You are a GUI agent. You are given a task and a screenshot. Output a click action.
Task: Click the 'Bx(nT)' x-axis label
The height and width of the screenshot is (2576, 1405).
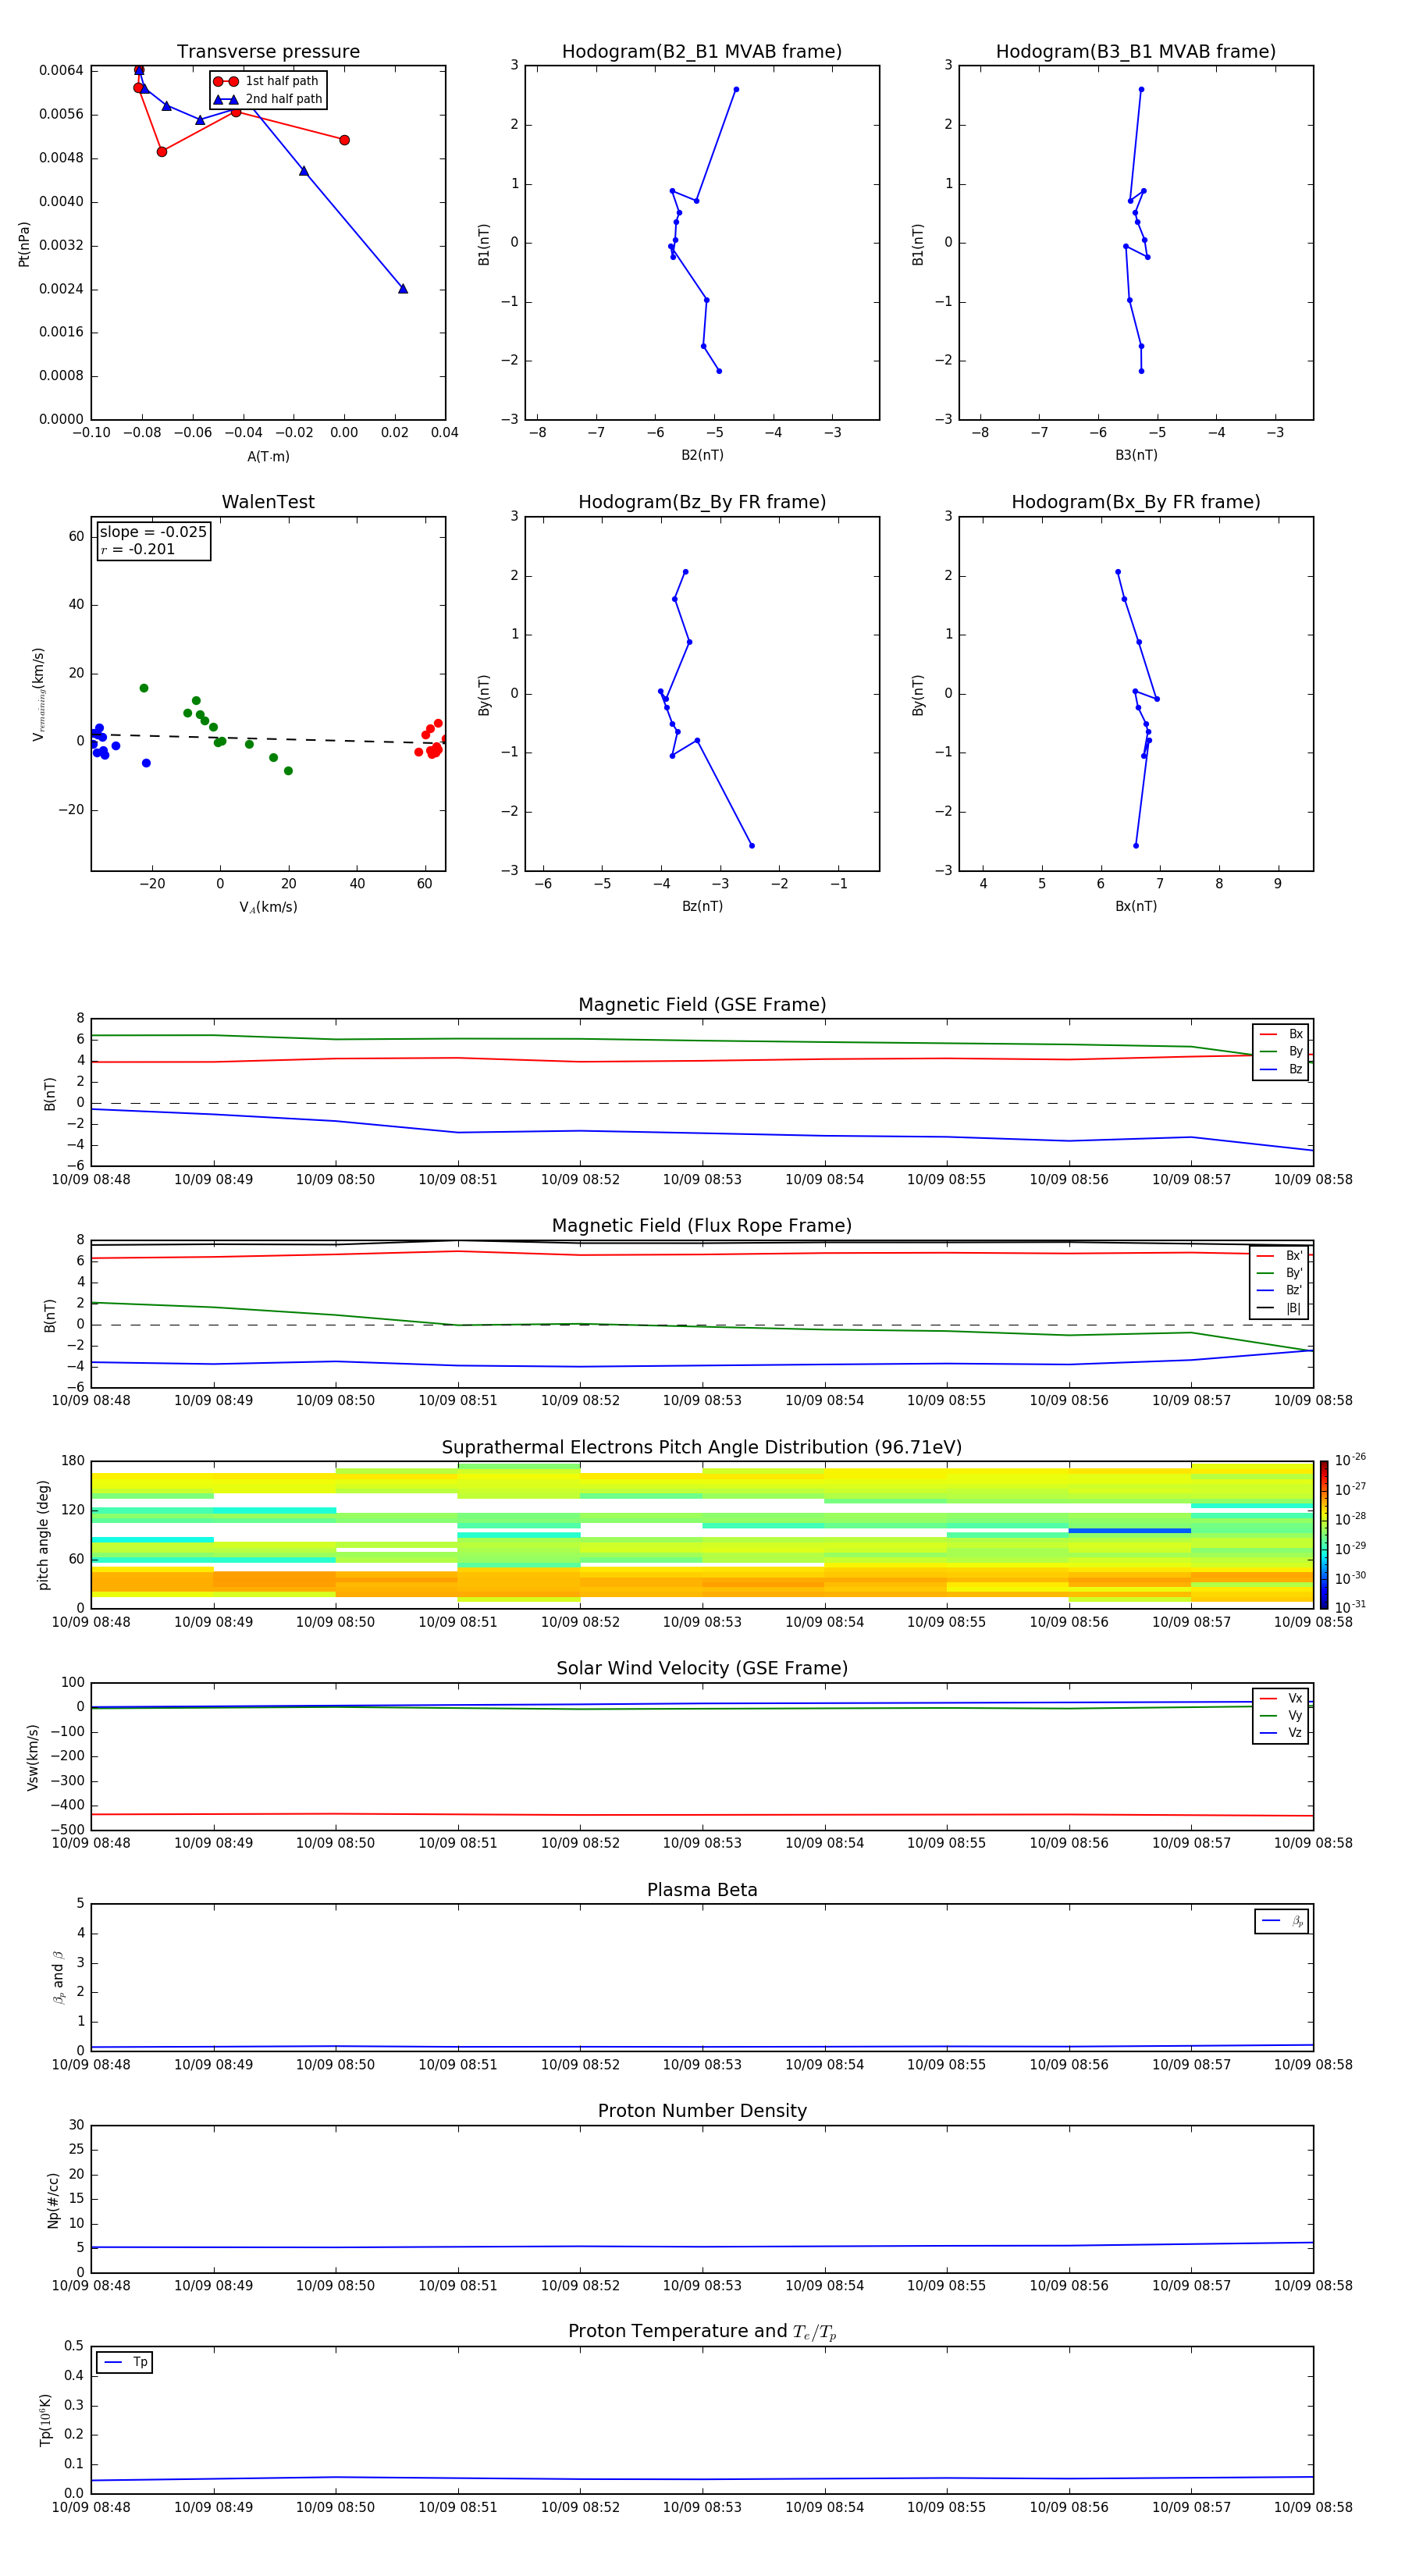(1136, 906)
